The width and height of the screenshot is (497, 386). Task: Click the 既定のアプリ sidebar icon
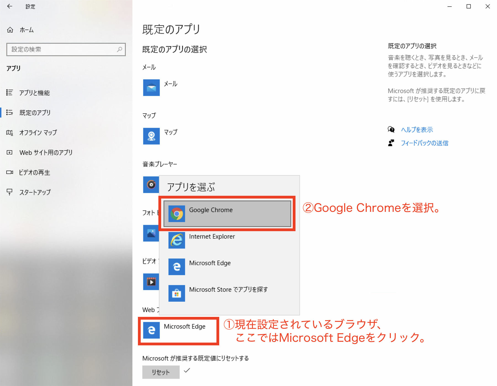coord(9,113)
